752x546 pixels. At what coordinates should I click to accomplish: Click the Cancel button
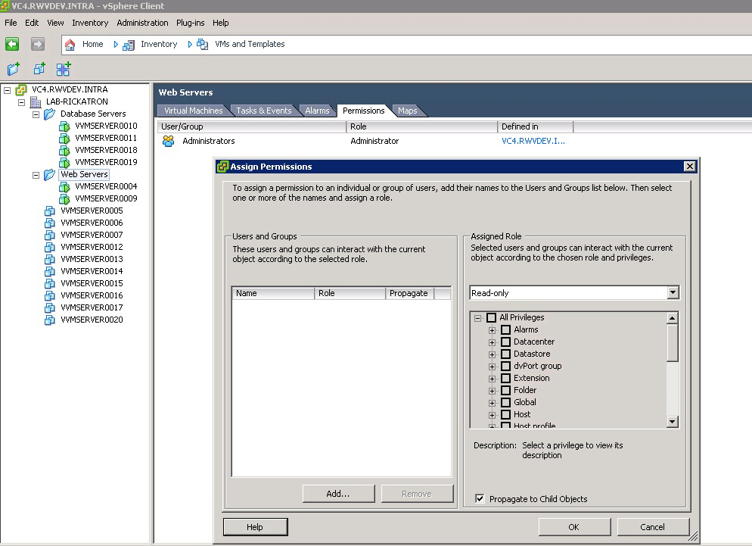click(653, 527)
